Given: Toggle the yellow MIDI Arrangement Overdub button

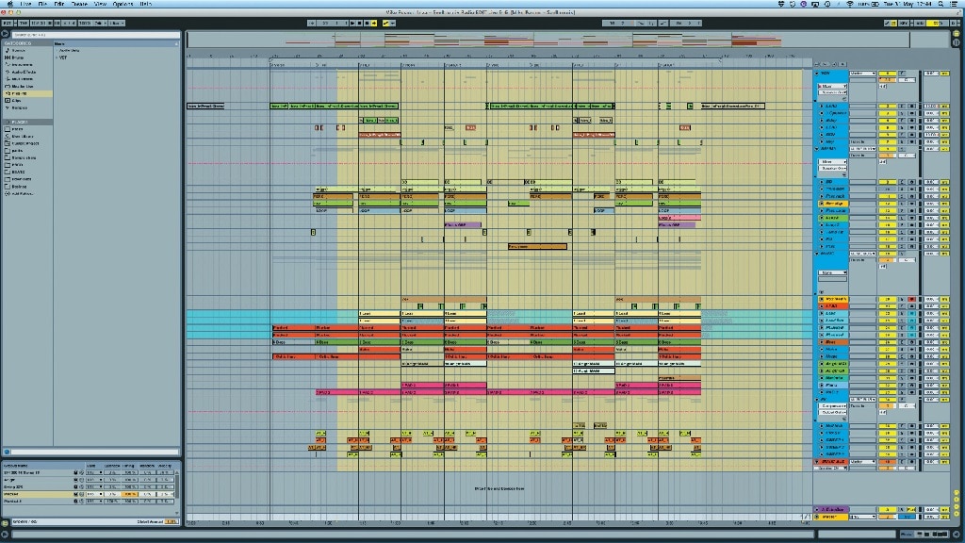Looking at the screenshot, I should (x=374, y=23).
